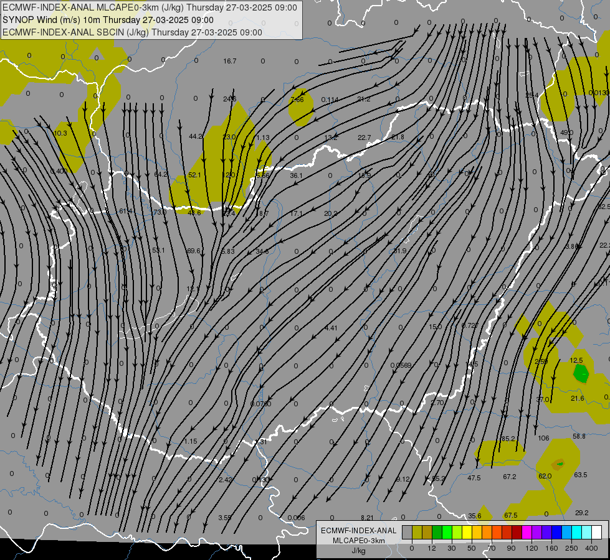Click the map value 37.0
The width and height of the screenshot is (610, 560).
[x=542, y=399]
